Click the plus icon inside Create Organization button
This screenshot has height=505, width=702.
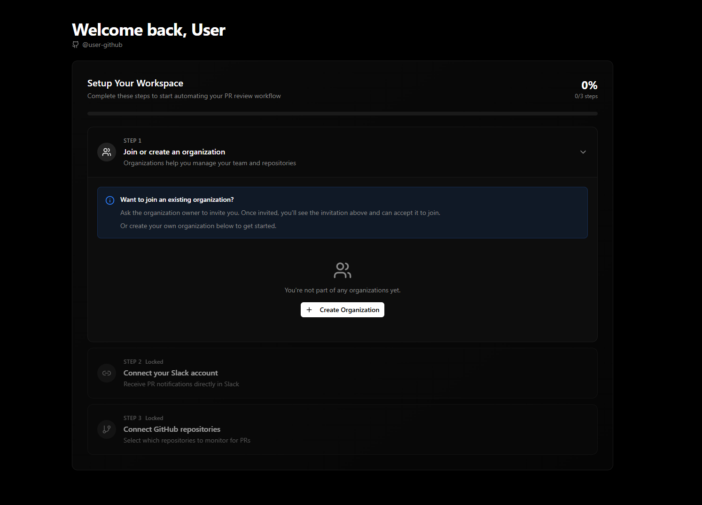[309, 310]
